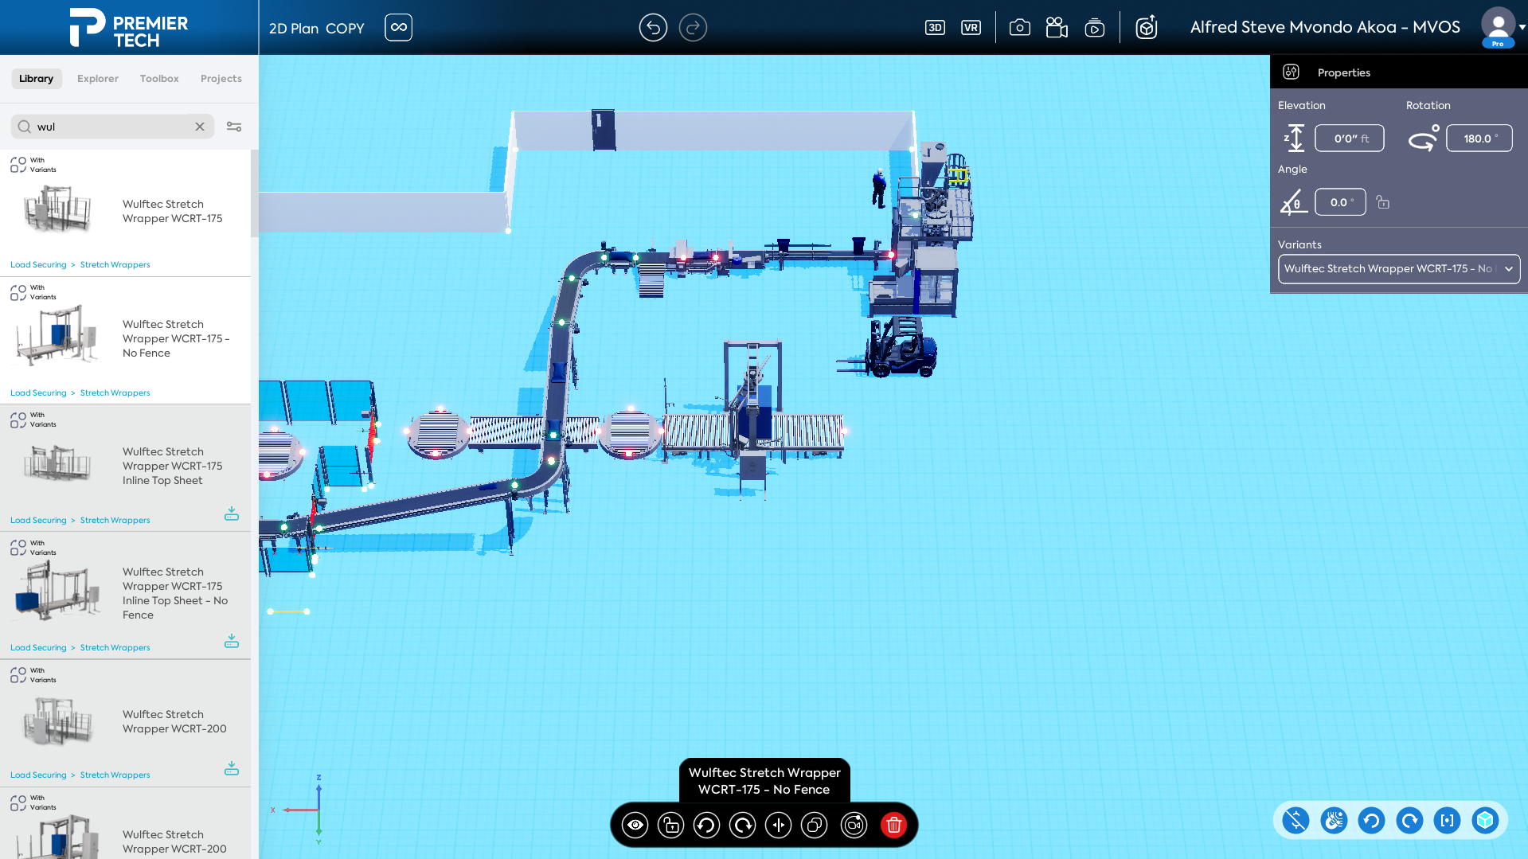Image resolution: width=1528 pixels, height=859 pixels.
Task: Rotate selected object counterclockwise
Action: [707, 825]
